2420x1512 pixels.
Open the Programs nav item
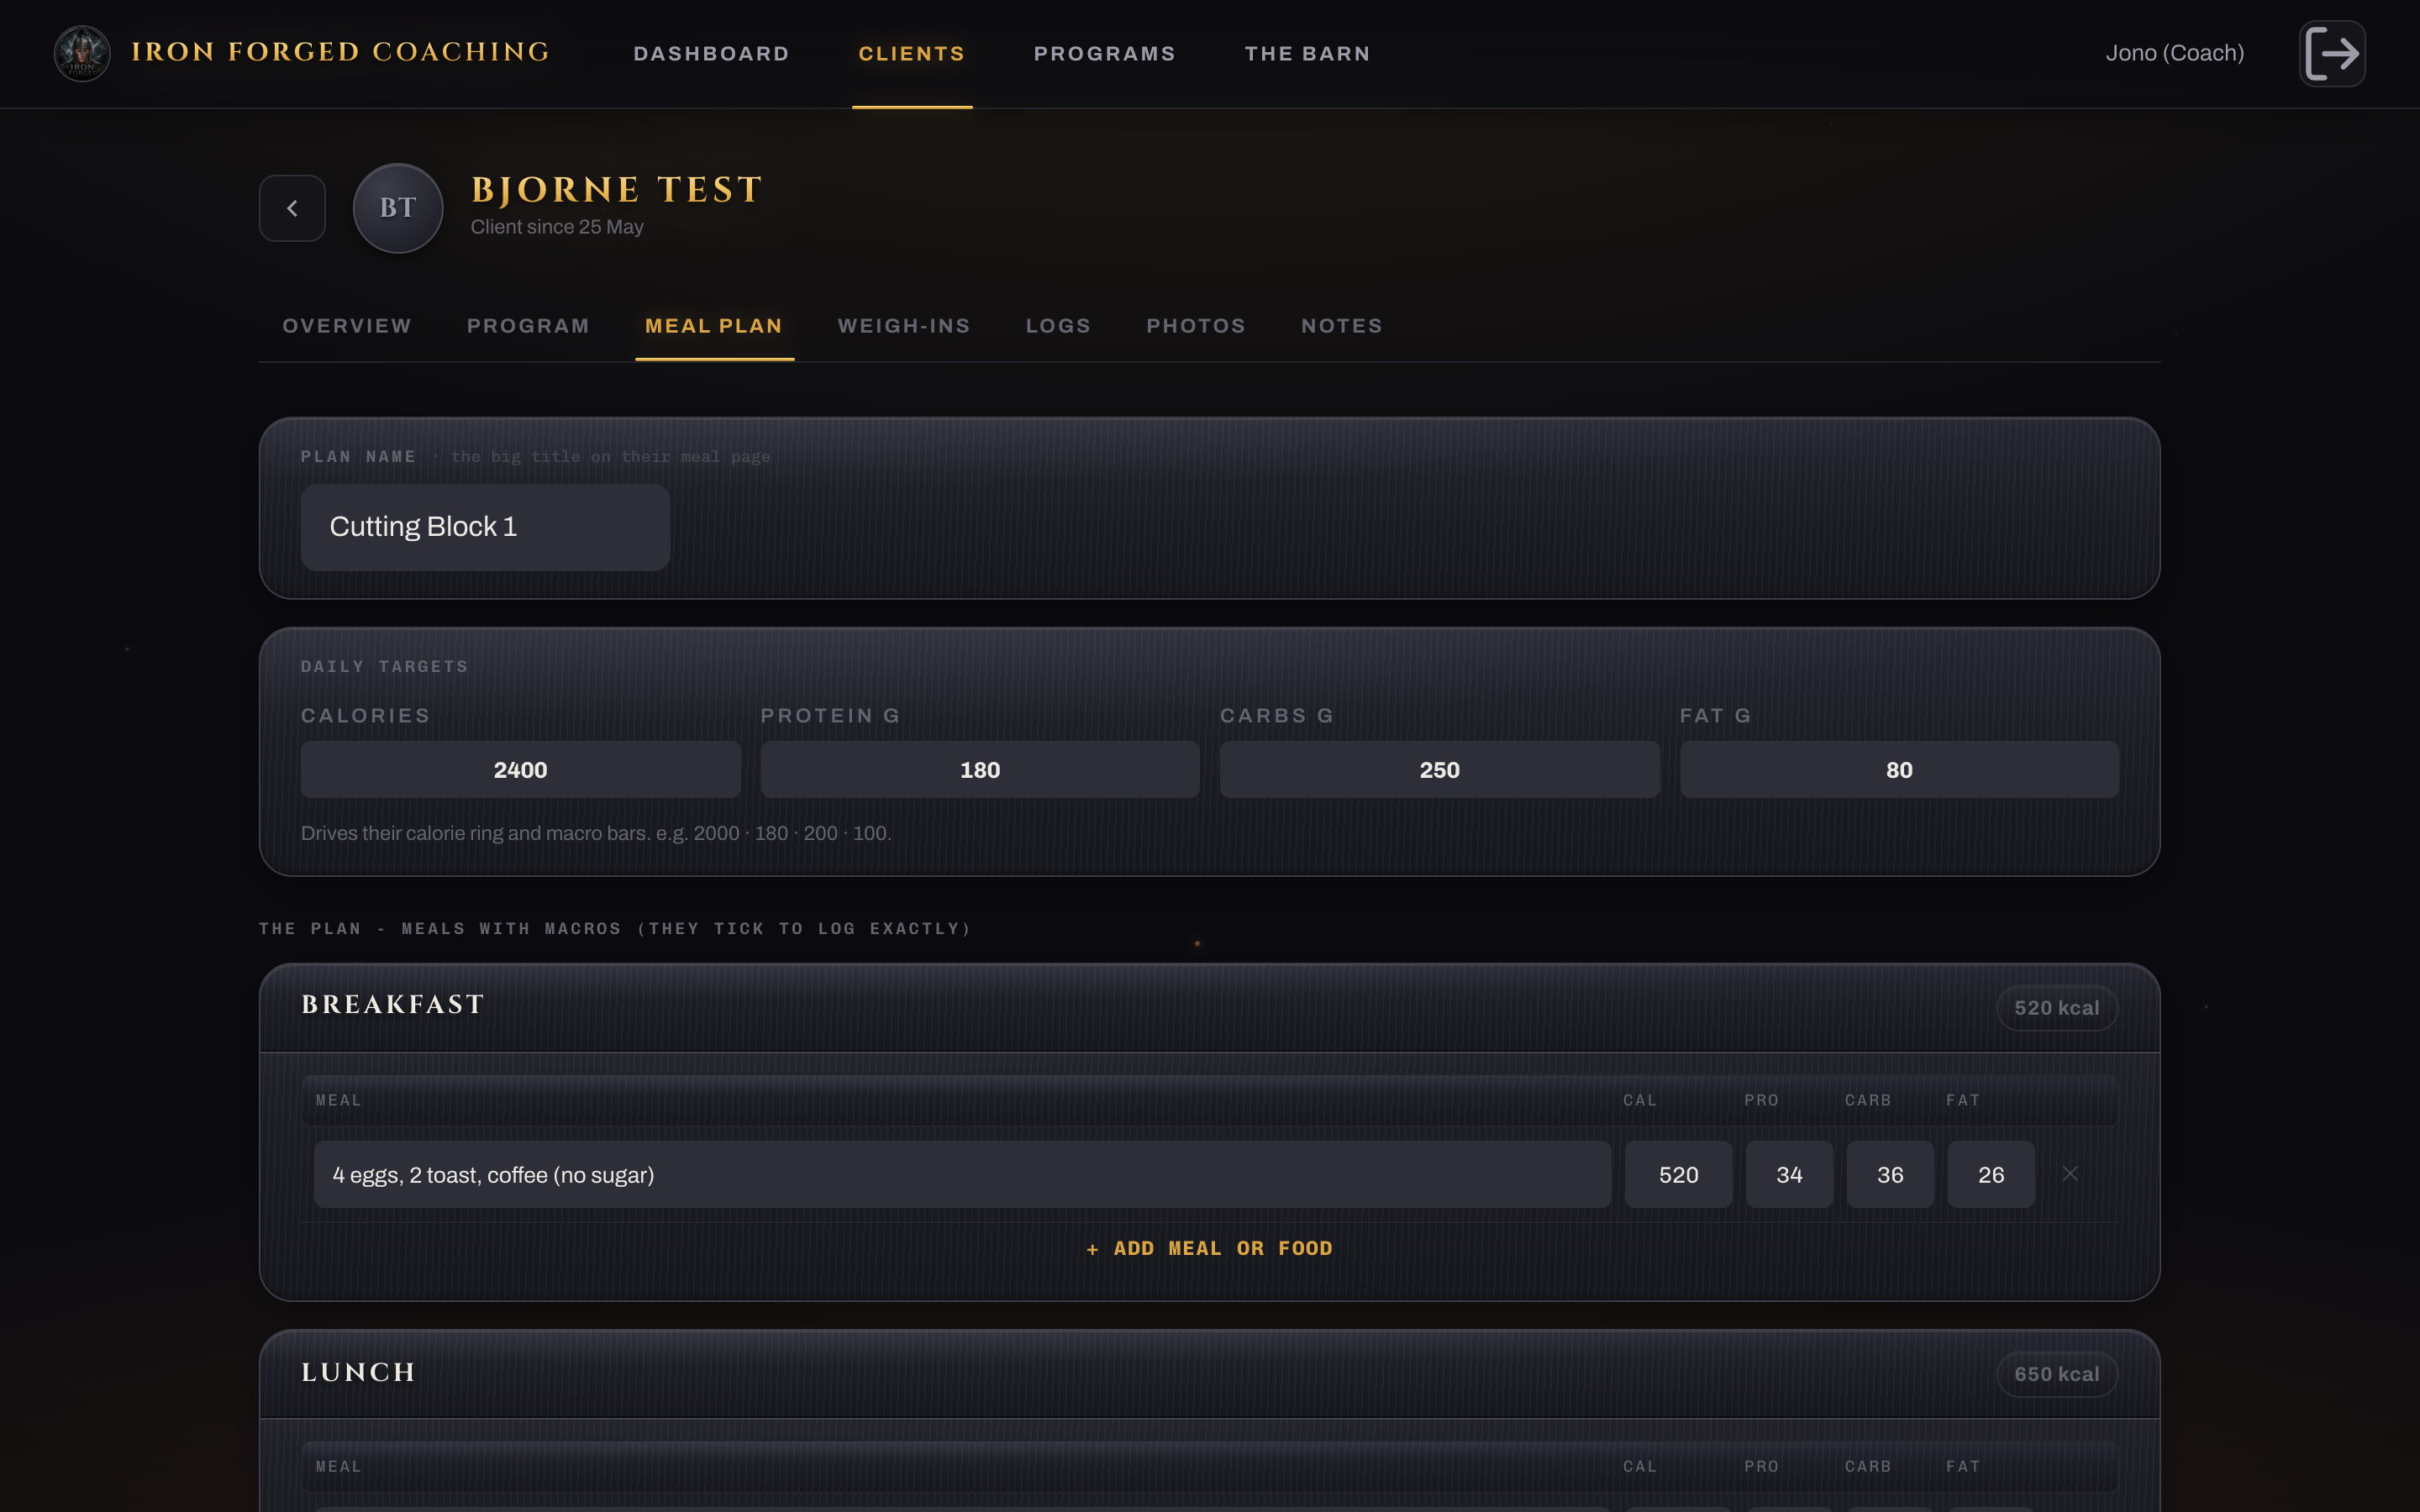[1105, 54]
